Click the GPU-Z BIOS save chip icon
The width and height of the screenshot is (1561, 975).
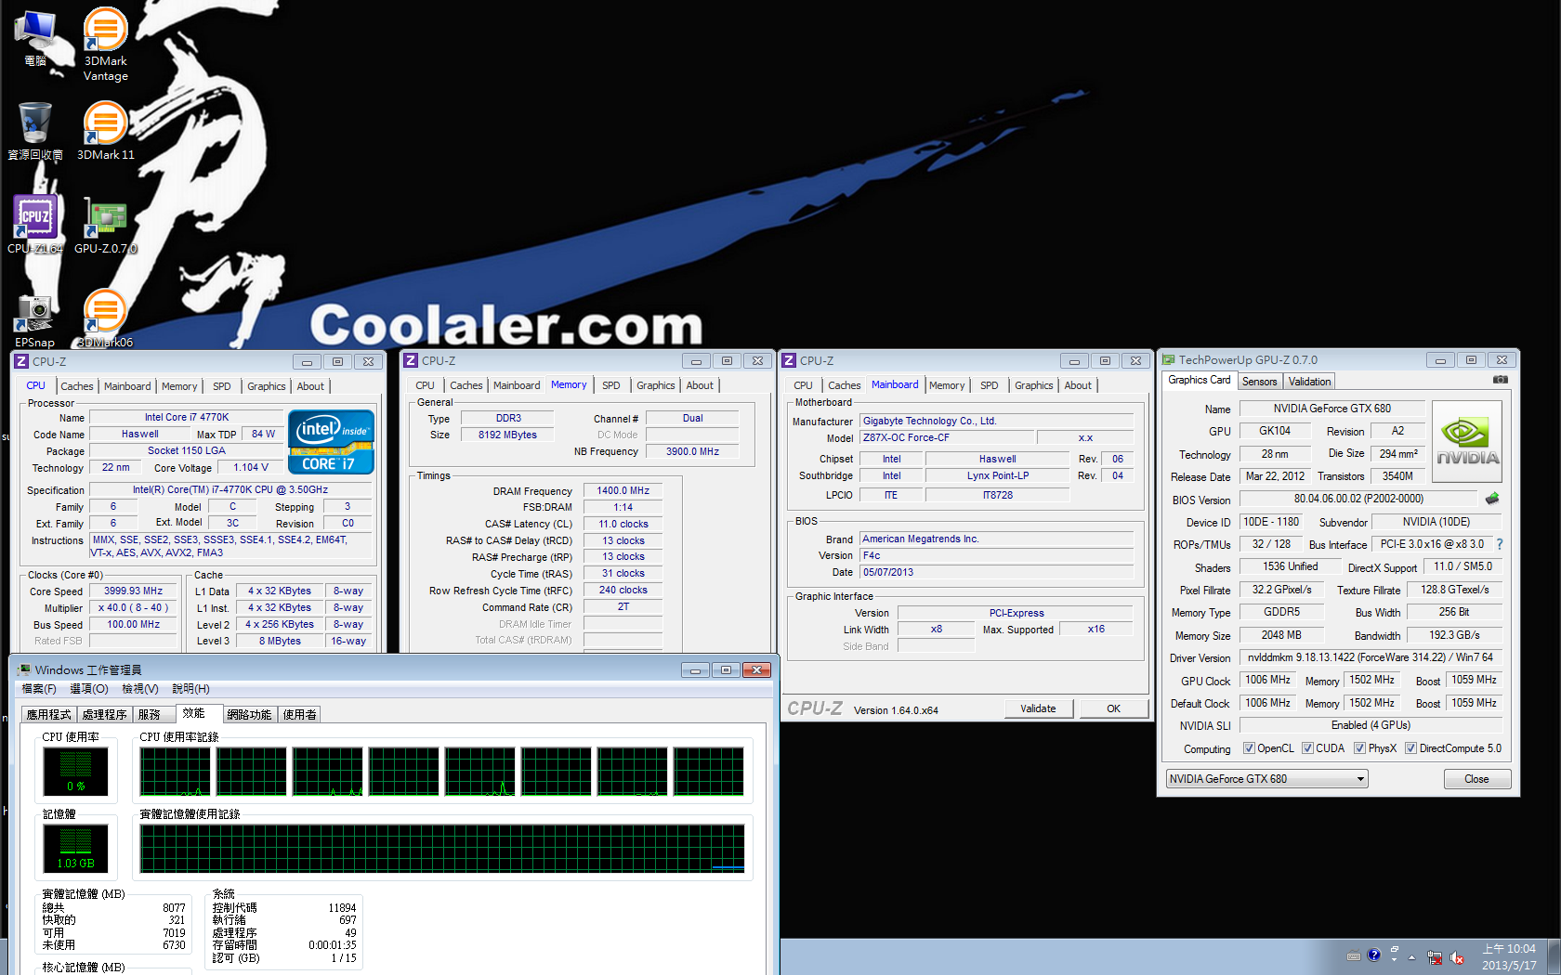tap(1492, 499)
